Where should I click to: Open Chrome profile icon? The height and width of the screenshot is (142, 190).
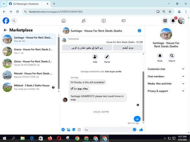tap(179, 12)
